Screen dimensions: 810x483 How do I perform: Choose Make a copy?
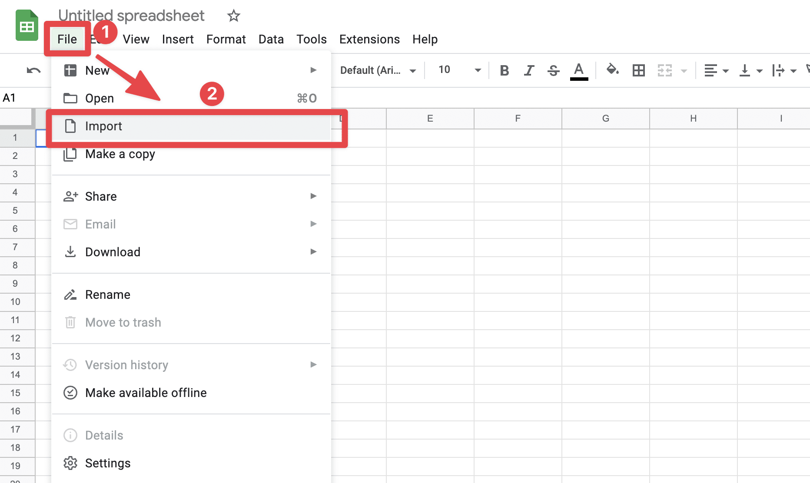pos(191,154)
